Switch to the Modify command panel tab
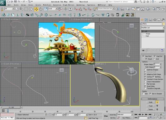The width and height of the screenshot is (166, 120). [146, 20]
